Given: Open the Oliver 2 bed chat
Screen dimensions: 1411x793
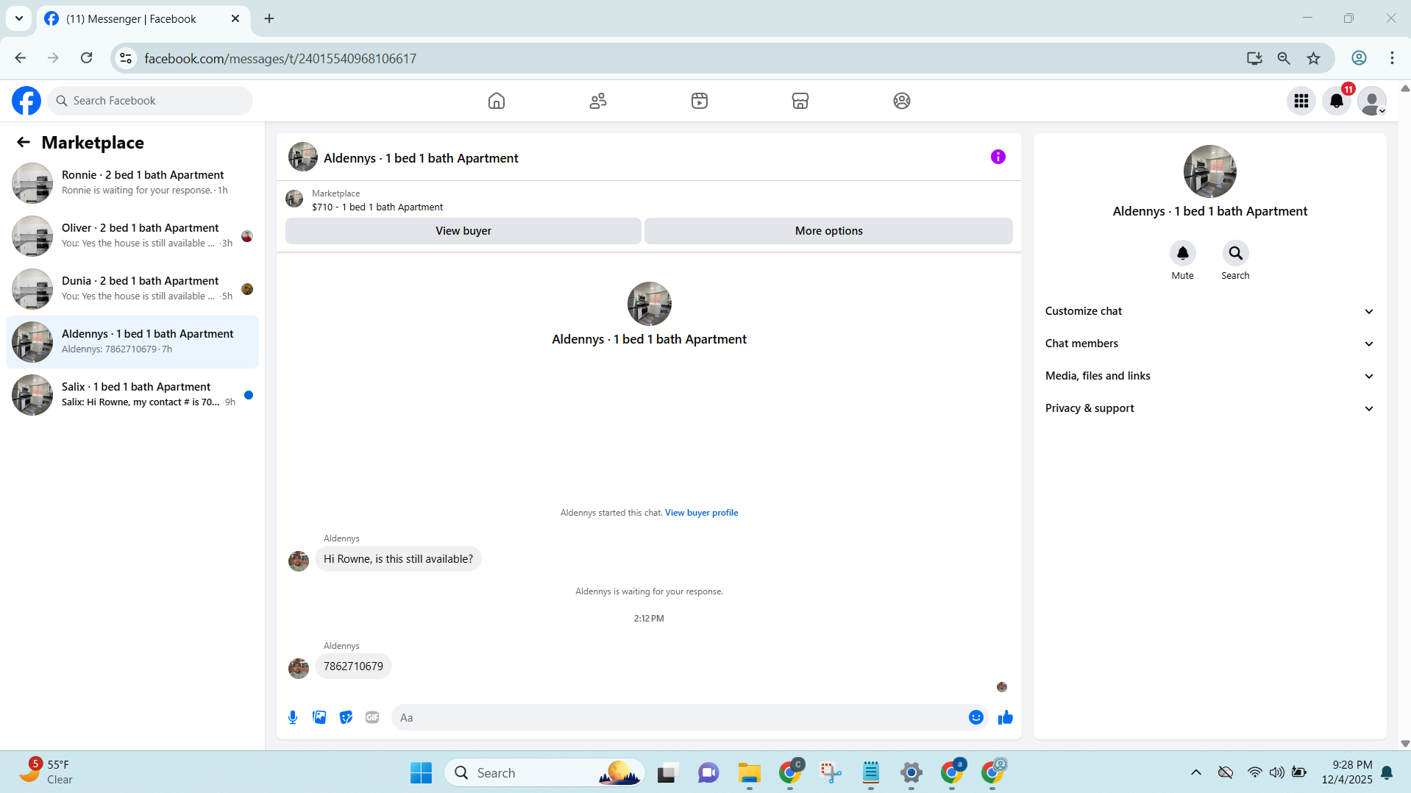Looking at the screenshot, I should [x=132, y=235].
